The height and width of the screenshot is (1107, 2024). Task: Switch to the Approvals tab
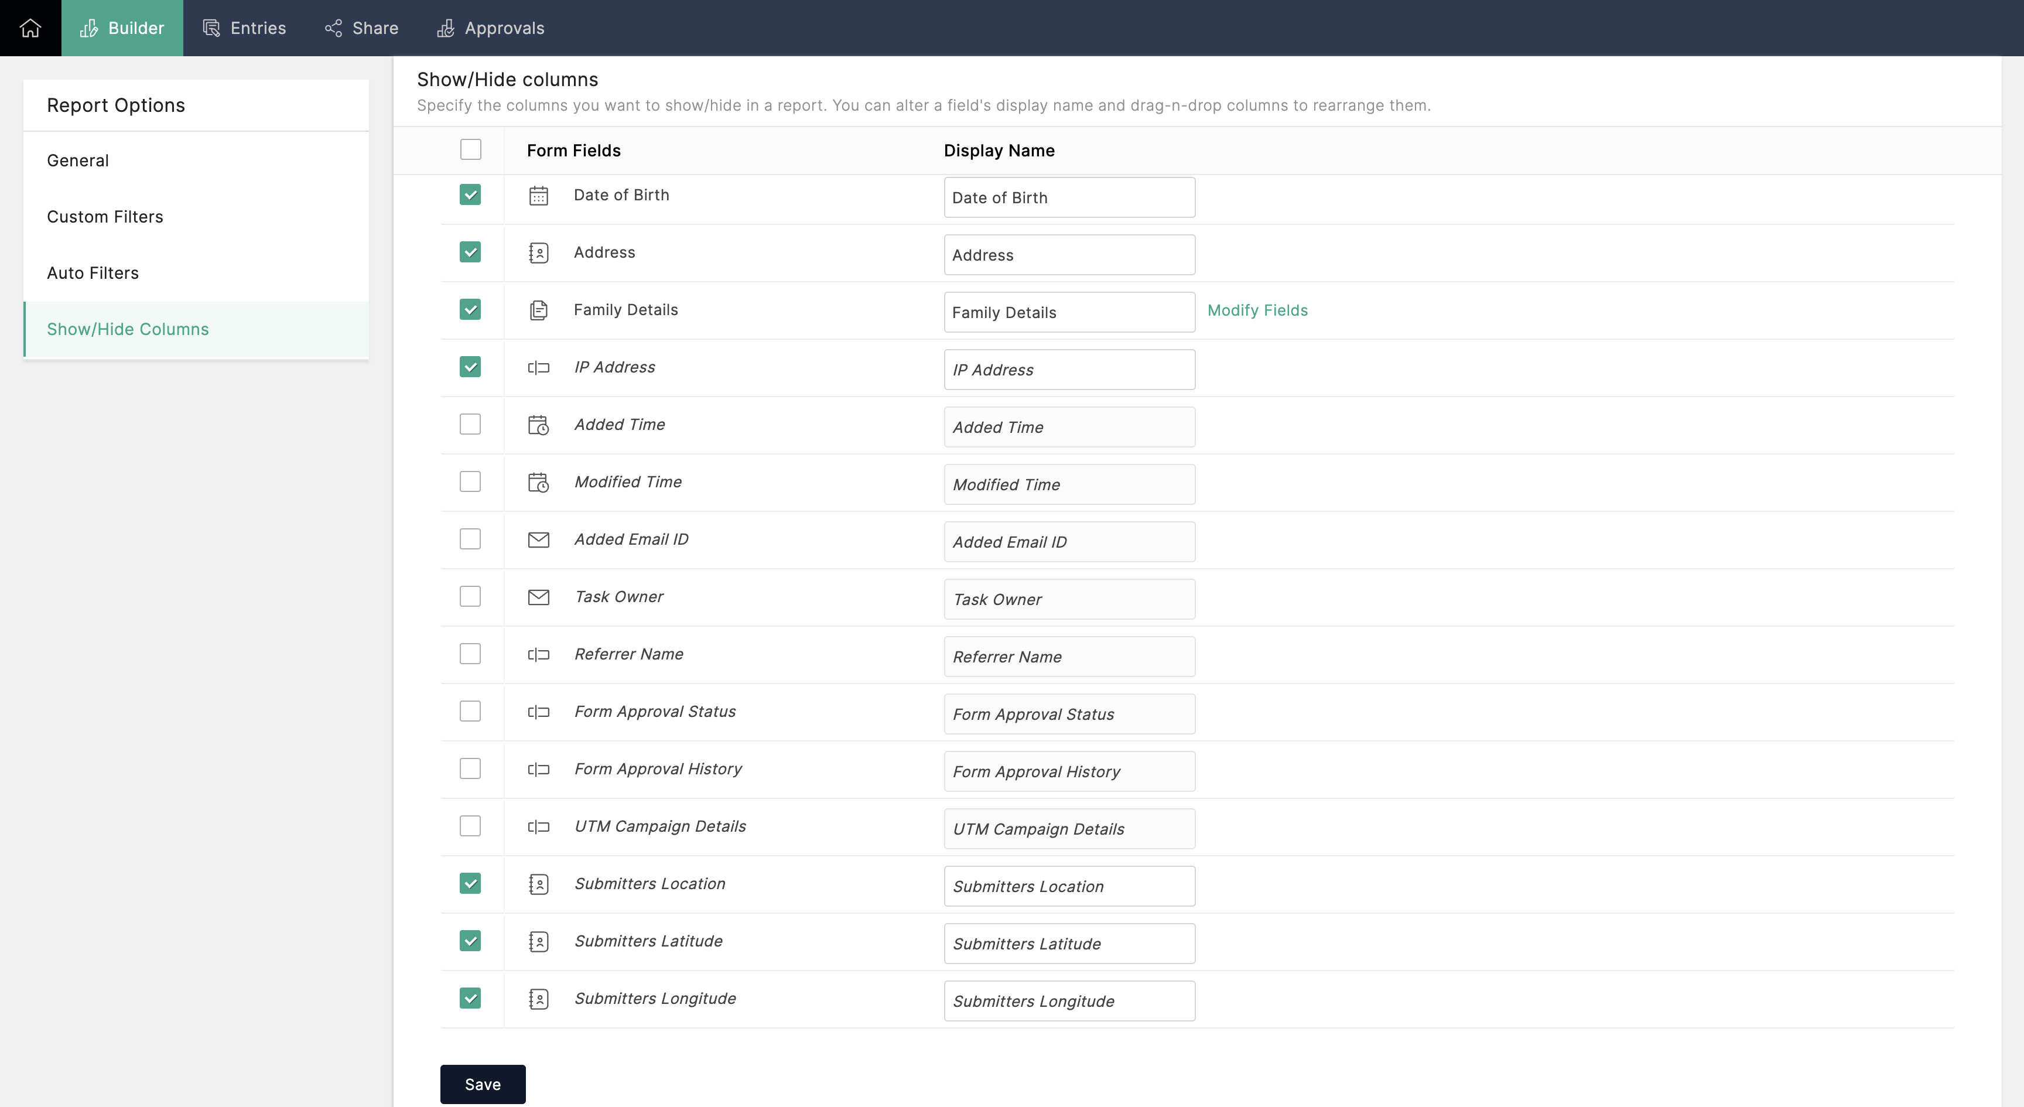490,28
